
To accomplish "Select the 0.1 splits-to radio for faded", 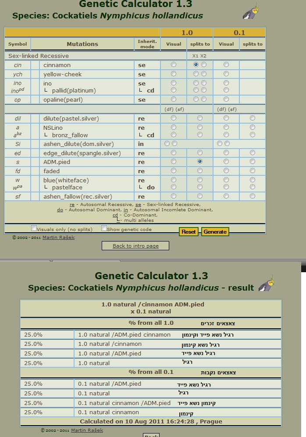I will click(253, 171).
